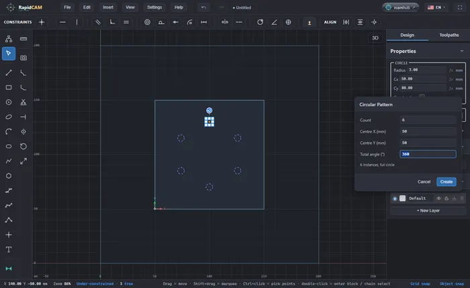This screenshot has height=288, width=470.
Task: Toggle Object snap in status bar
Action: tap(452, 284)
